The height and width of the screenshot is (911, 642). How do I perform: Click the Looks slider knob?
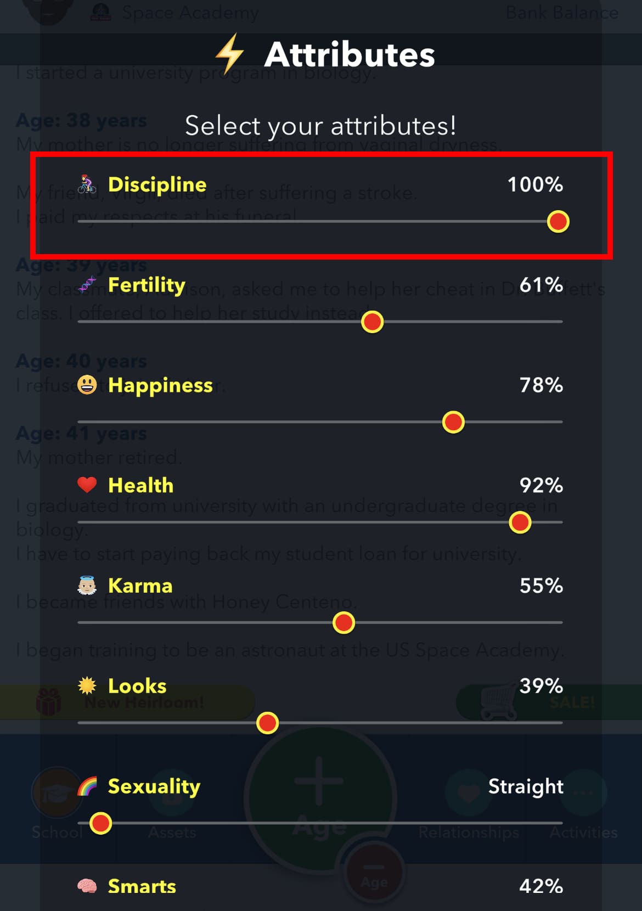[x=267, y=723]
